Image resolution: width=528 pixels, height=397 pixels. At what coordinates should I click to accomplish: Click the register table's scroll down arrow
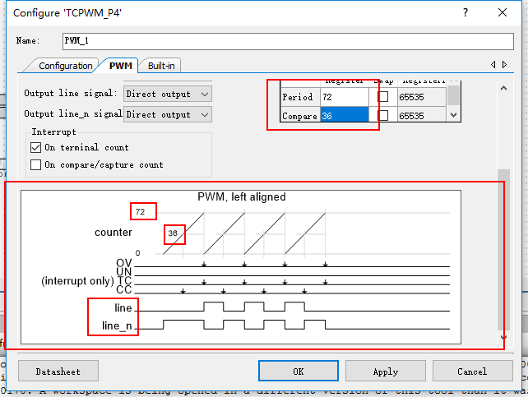tap(453, 116)
